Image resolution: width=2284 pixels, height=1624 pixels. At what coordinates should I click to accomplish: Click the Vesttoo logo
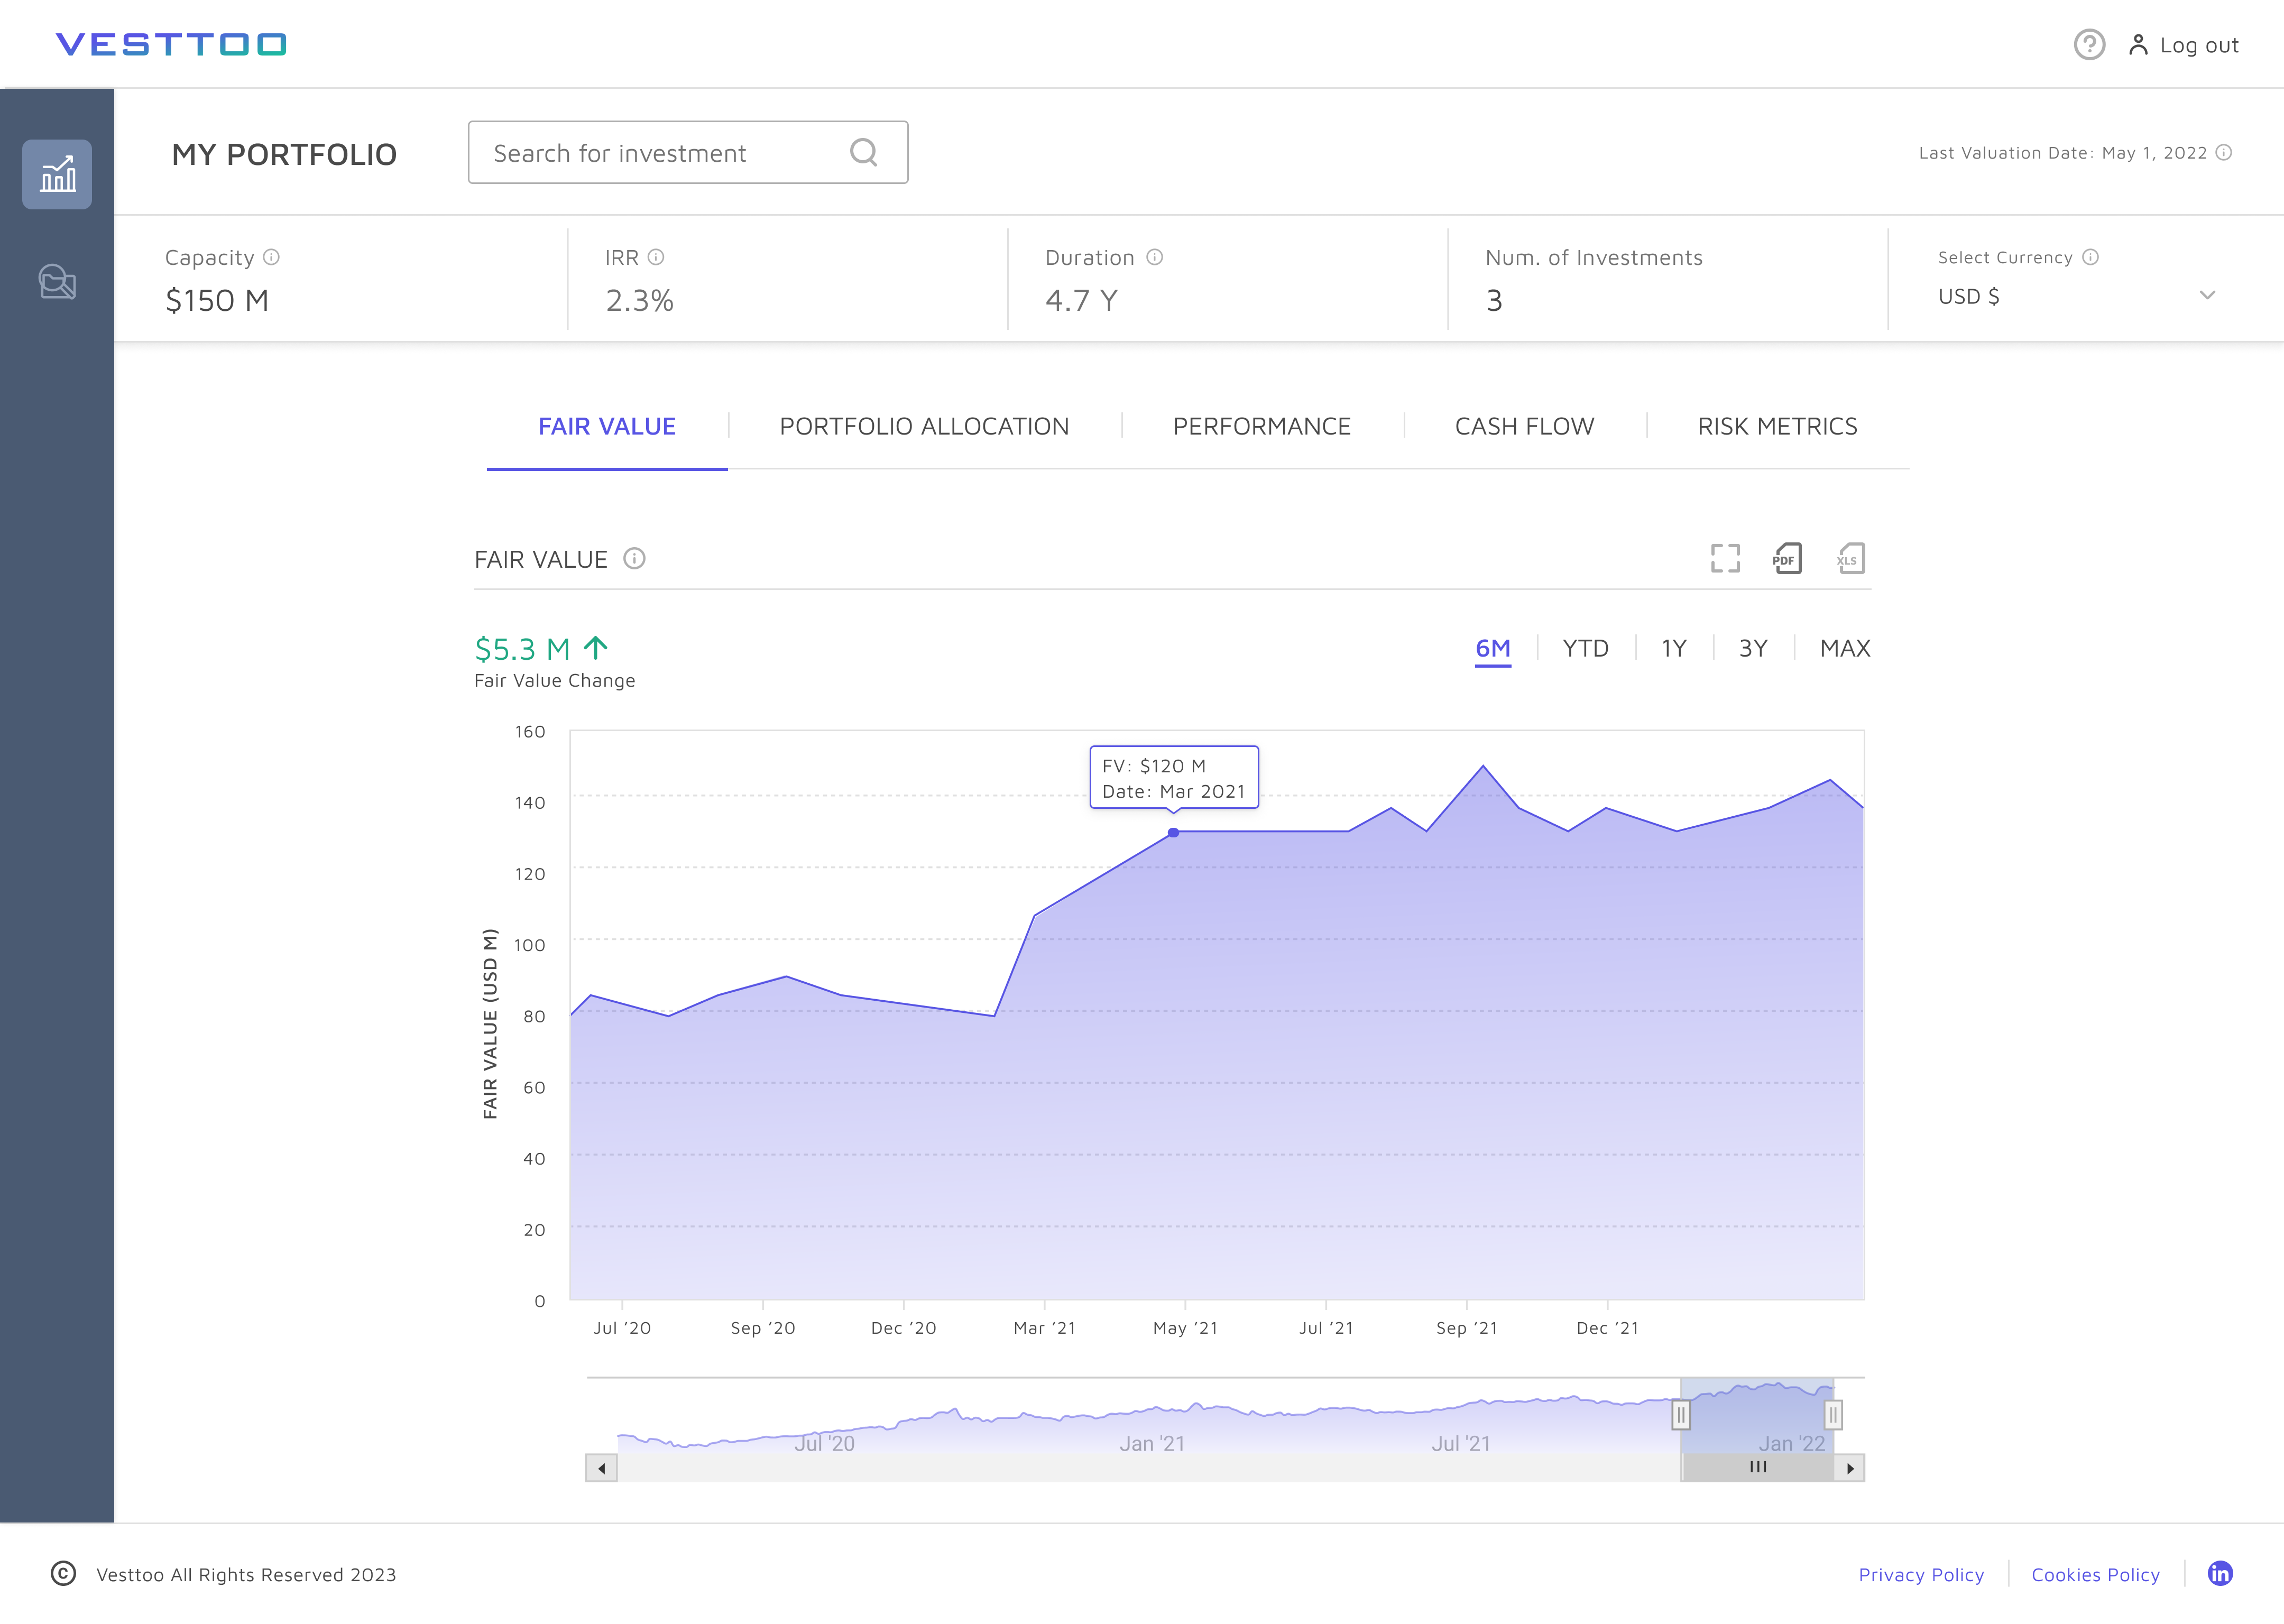pyautogui.click(x=171, y=44)
